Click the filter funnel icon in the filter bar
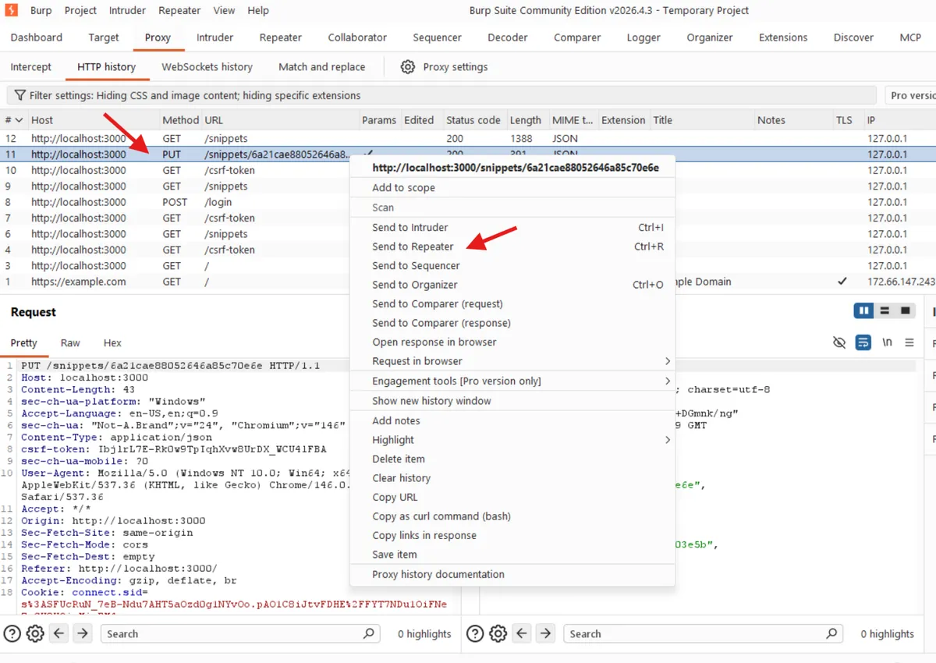This screenshot has width=936, height=663. click(x=20, y=95)
